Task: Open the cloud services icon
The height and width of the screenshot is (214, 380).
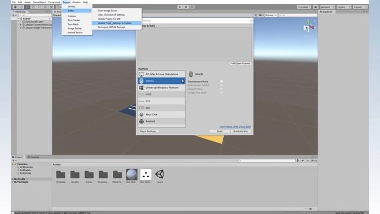Action: coord(315,7)
